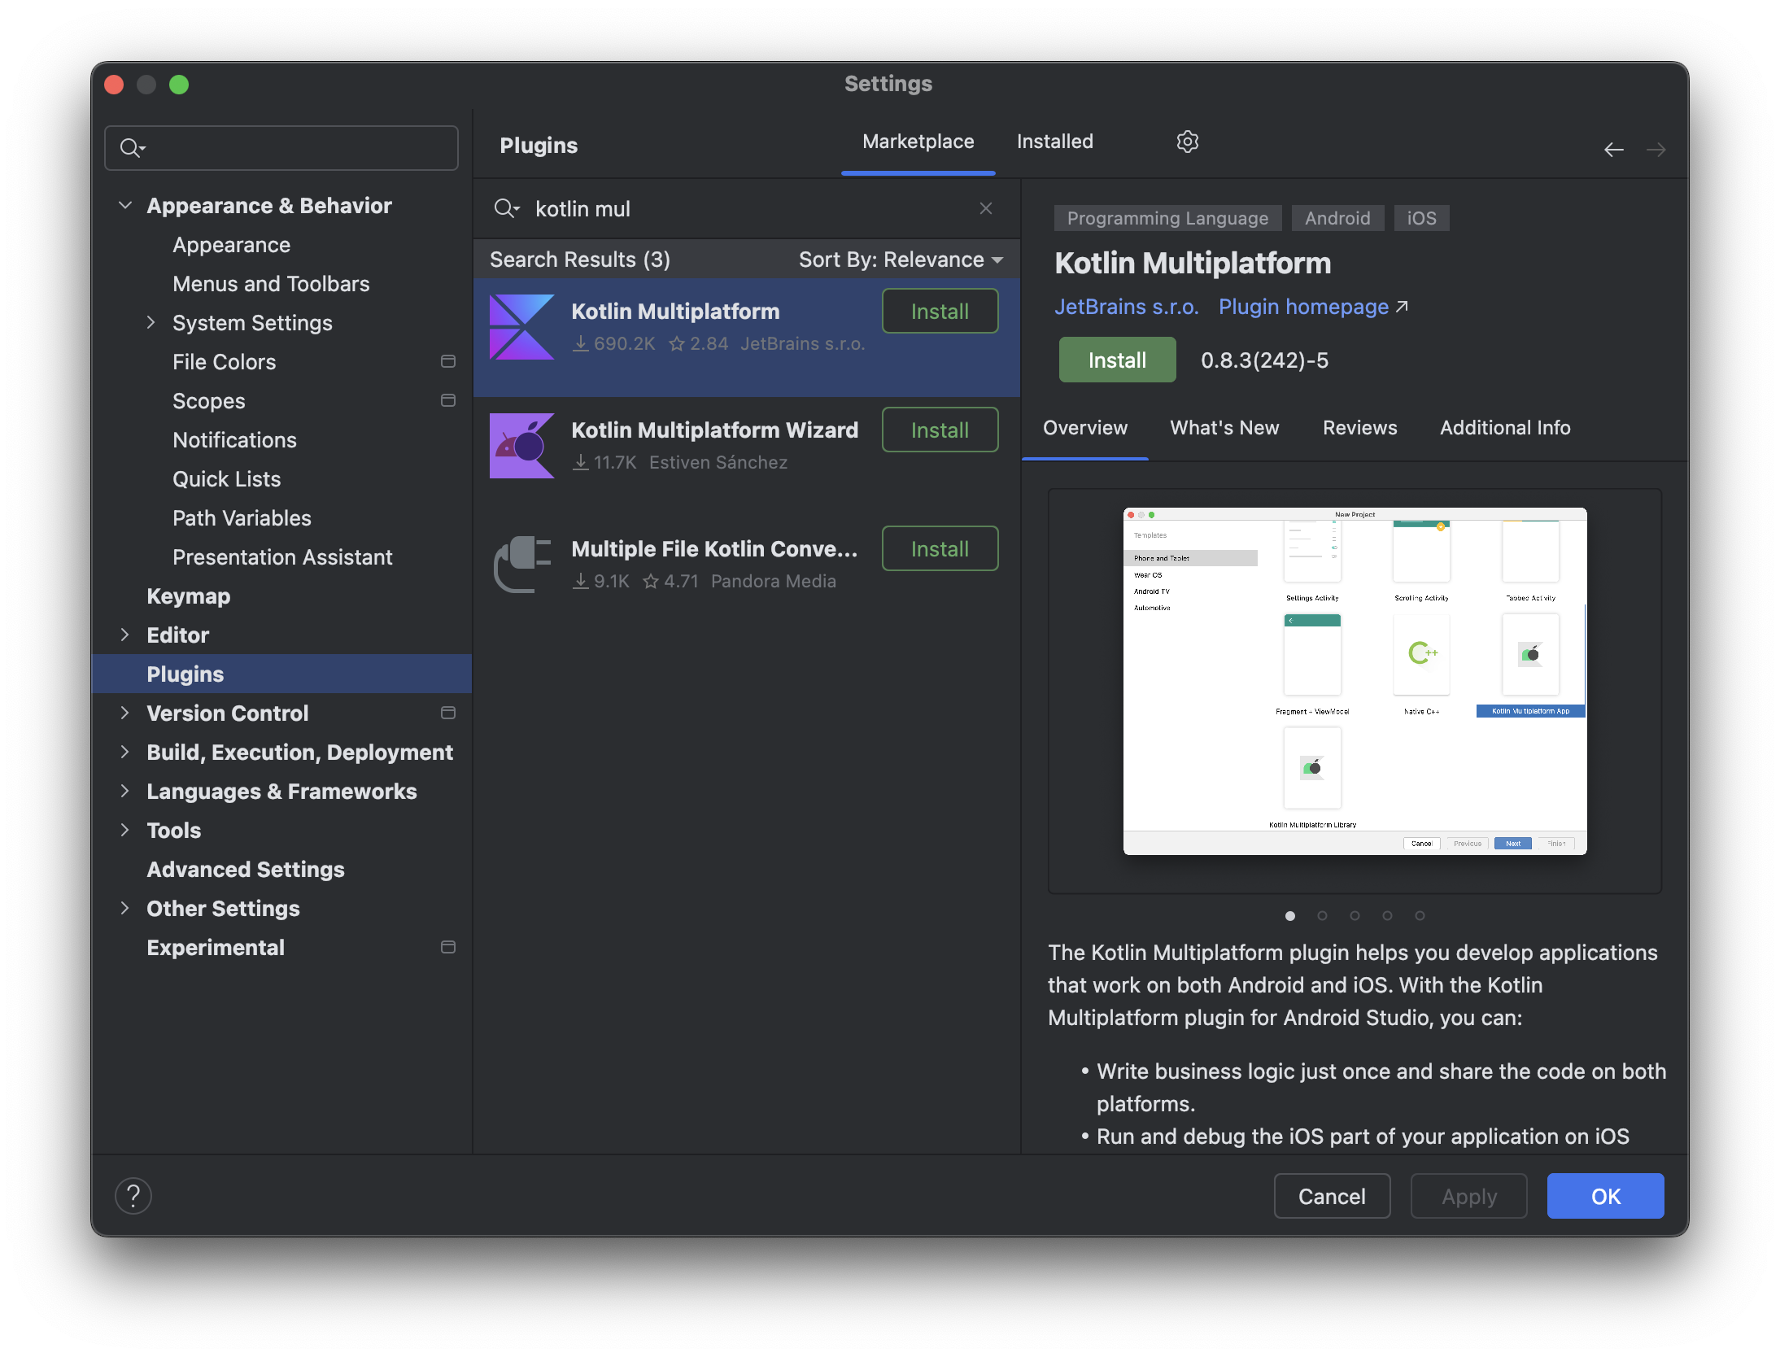The height and width of the screenshot is (1357, 1780).
Task: Open the help question mark button
Action: [133, 1196]
